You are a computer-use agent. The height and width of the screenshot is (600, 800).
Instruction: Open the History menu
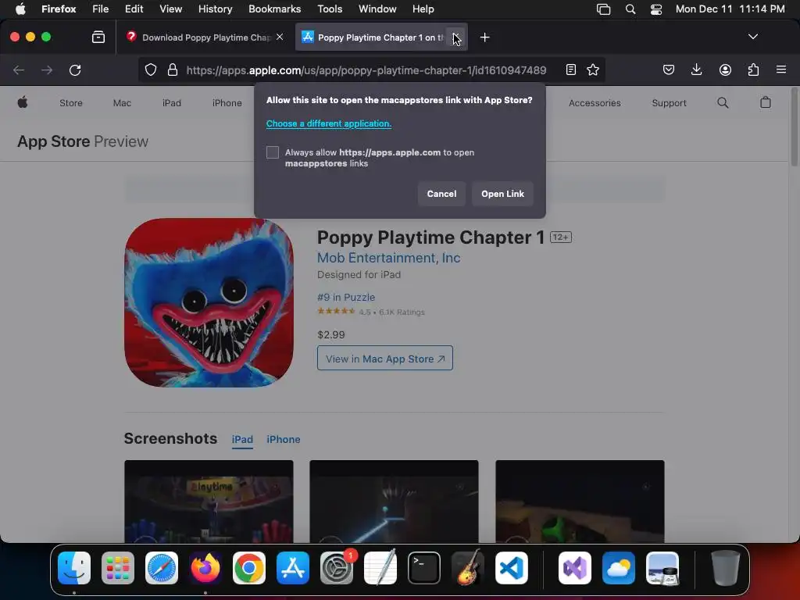click(215, 9)
